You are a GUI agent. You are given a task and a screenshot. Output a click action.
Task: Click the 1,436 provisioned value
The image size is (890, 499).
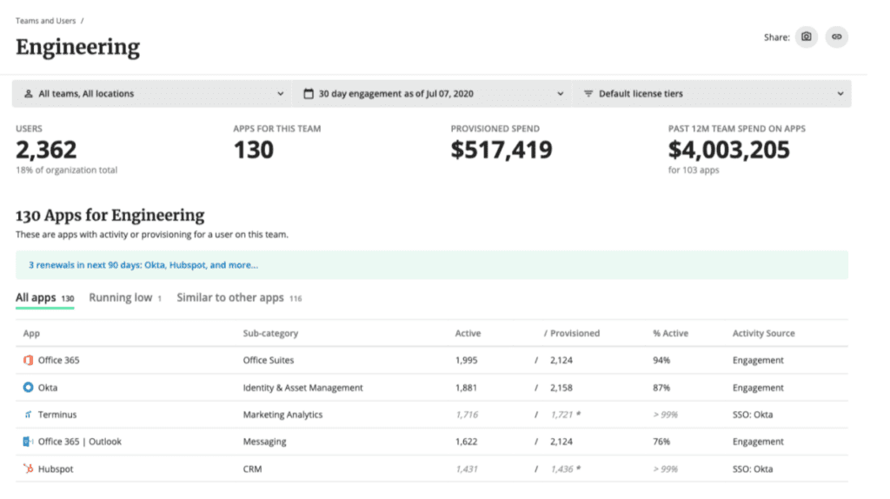click(562, 469)
